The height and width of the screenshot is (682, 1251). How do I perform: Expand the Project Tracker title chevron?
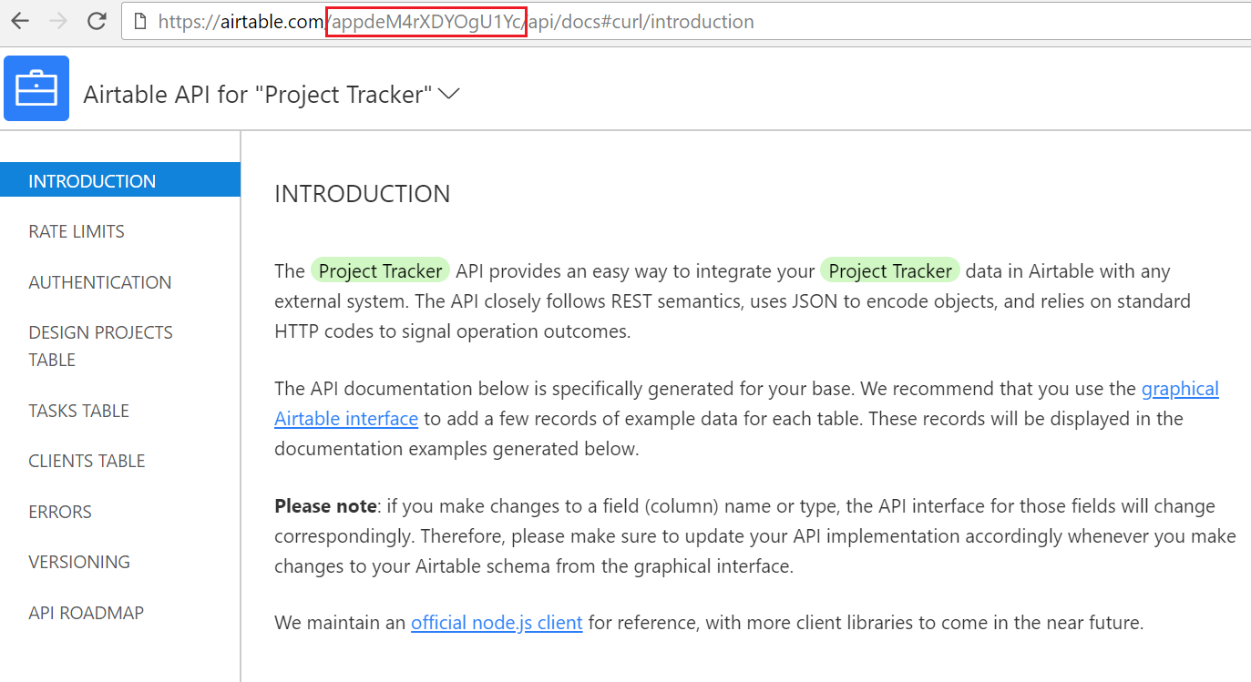(449, 94)
